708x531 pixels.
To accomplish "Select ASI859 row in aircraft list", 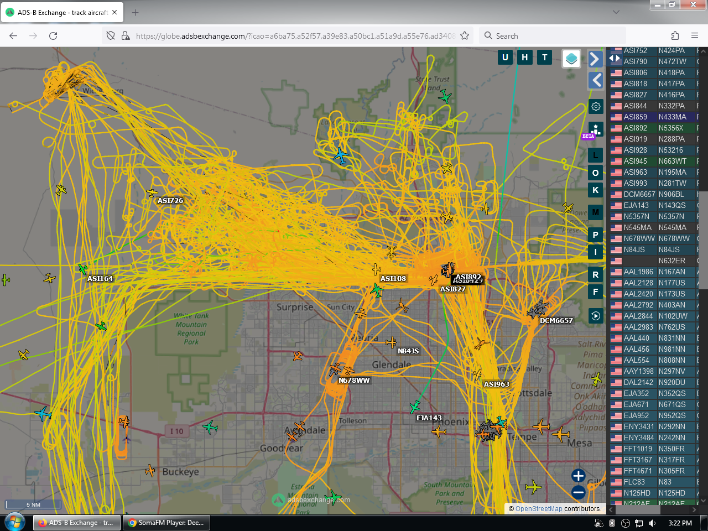I will [653, 117].
